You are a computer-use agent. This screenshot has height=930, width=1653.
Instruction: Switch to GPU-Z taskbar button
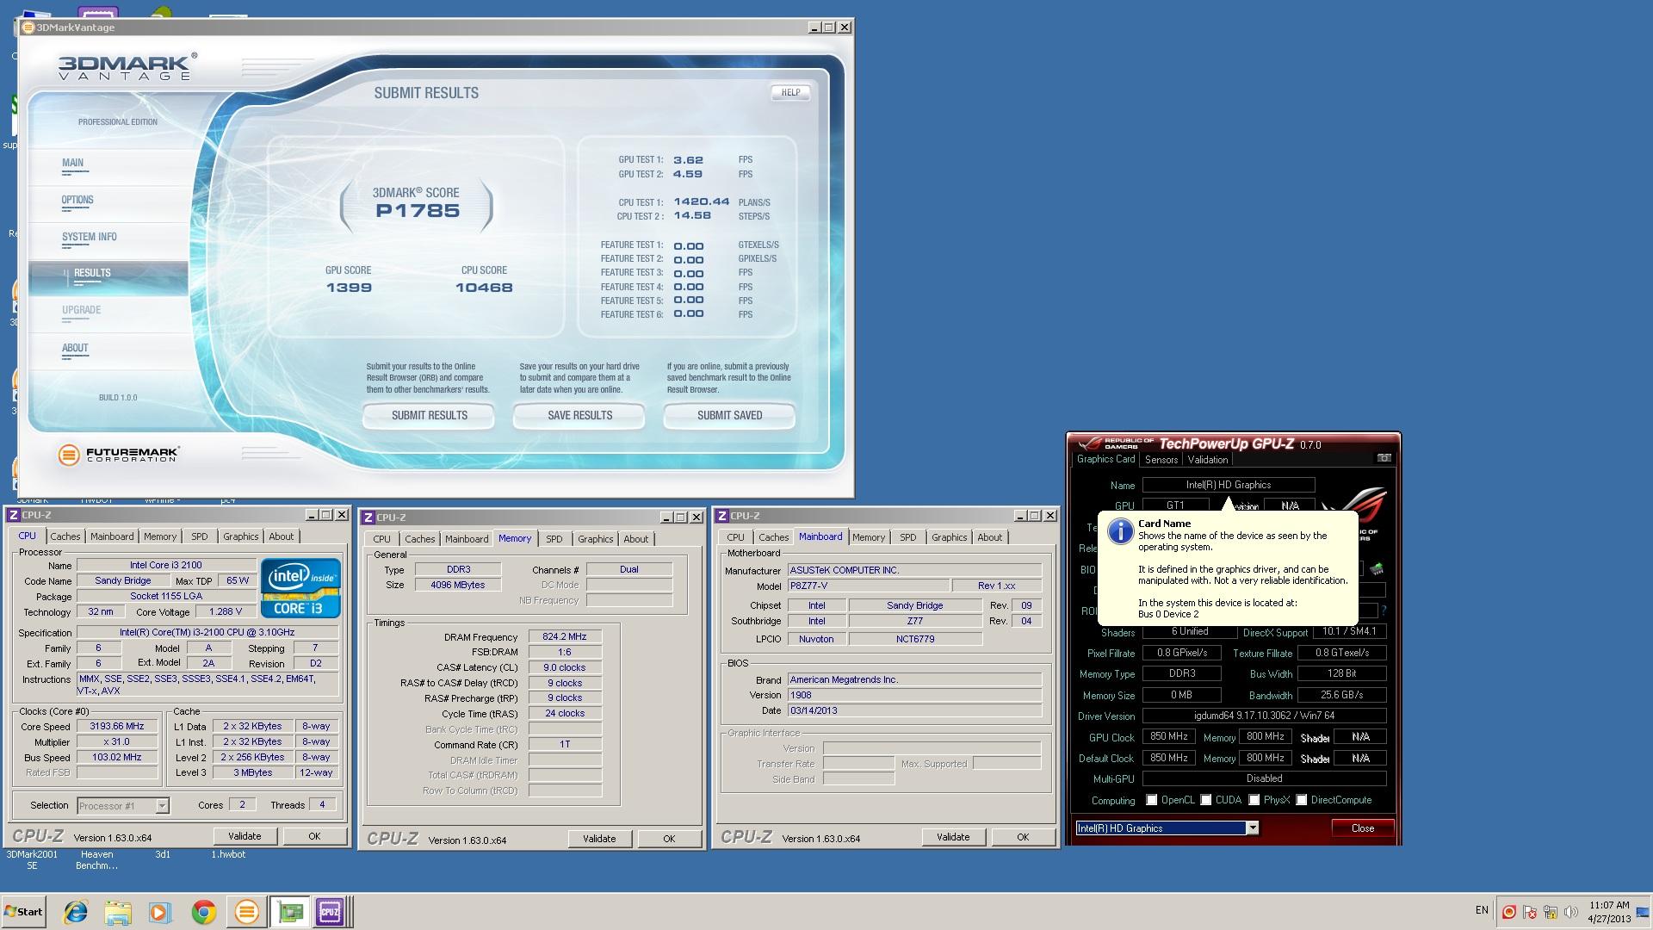[289, 912]
